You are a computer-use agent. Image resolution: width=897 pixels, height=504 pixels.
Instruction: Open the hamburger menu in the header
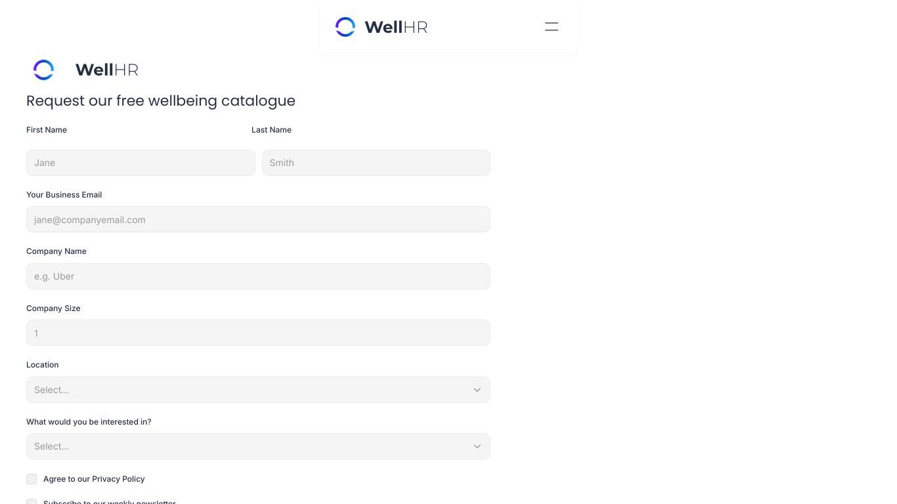click(x=552, y=27)
